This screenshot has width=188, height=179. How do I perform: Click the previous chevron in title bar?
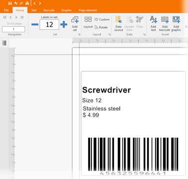click(x=34, y=3)
